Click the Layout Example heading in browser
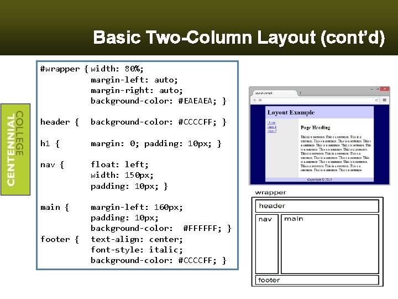 pyautogui.click(x=291, y=112)
